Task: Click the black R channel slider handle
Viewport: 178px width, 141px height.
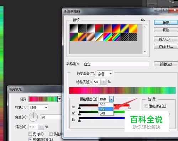Action: (x=79, y=108)
